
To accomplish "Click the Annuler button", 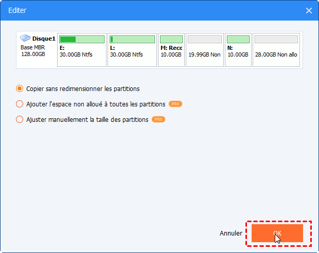I will [x=231, y=233].
